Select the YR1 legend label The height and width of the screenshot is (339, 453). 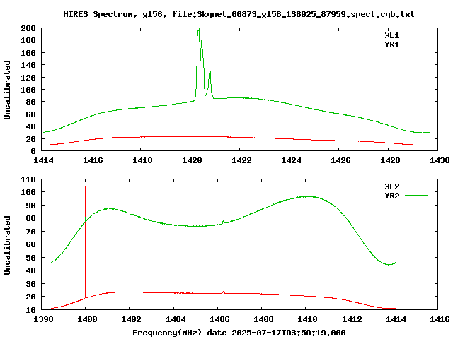(391, 44)
